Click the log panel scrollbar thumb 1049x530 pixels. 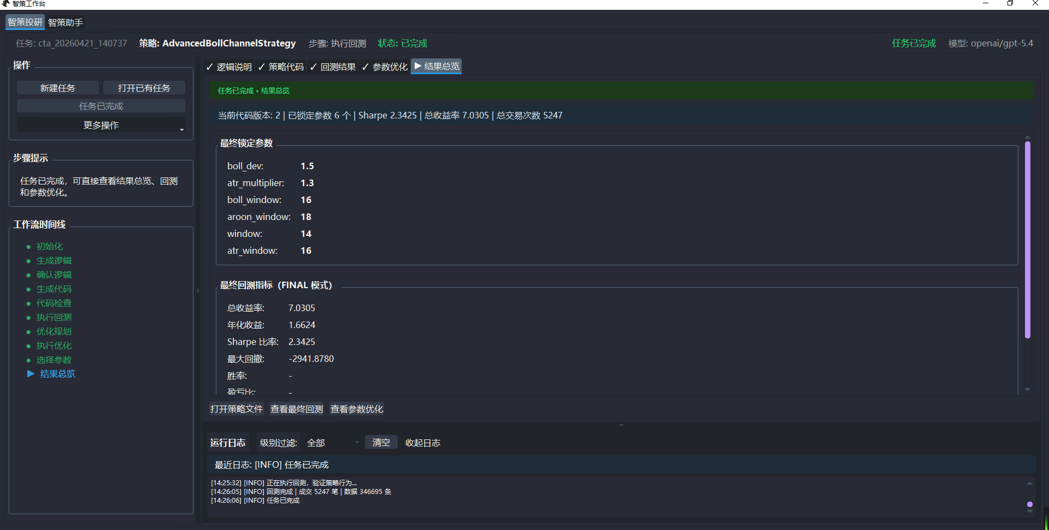click(1030, 504)
